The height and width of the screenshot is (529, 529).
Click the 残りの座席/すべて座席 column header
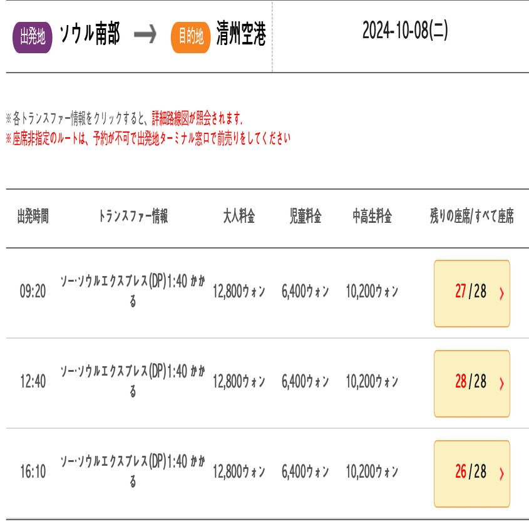471,217
